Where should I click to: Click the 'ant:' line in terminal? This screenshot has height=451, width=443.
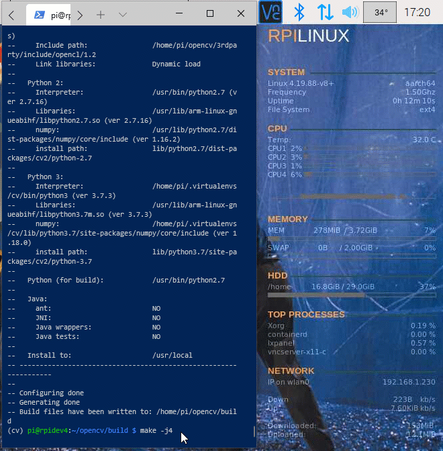tap(84, 308)
